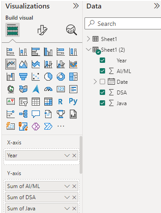Remove Sum of DSA from Y-axis
The height and width of the screenshot is (213, 161).
(x=74, y=197)
